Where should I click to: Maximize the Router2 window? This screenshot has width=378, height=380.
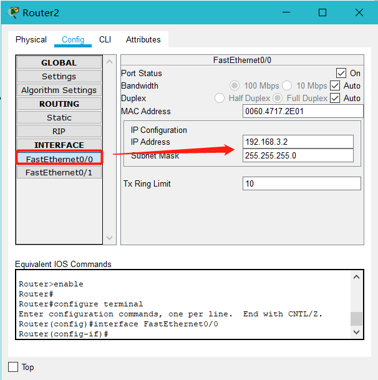(x=322, y=12)
